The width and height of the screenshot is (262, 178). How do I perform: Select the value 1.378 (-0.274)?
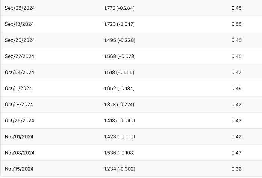pyautogui.click(x=119, y=104)
